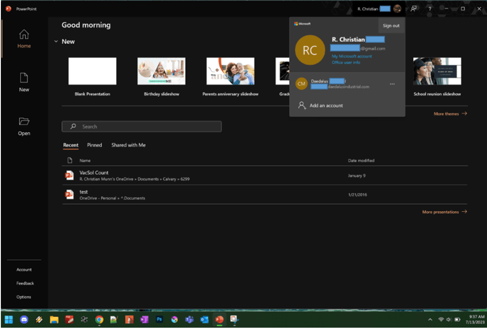The height and width of the screenshot is (329, 487).
Task: Click the battery icon in the system tray
Action: click(x=457, y=319)
